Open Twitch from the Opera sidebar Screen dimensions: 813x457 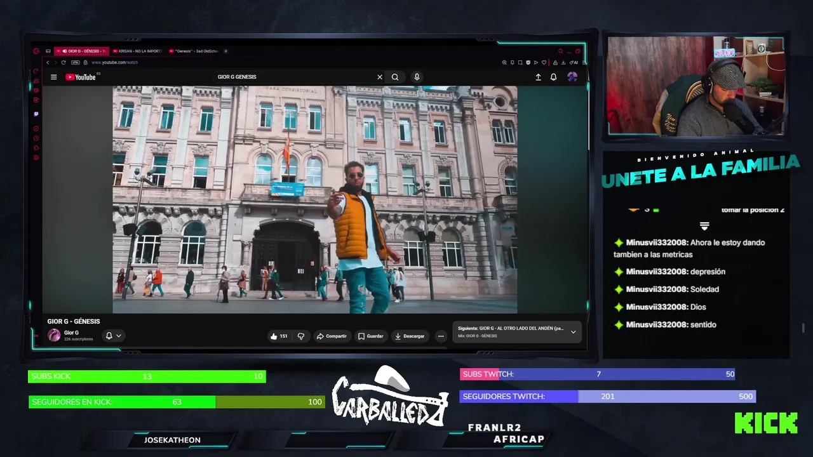[36, 114]
